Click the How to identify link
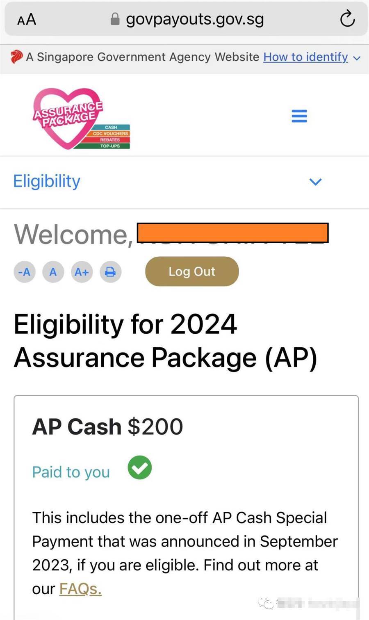 click(305, 57)
